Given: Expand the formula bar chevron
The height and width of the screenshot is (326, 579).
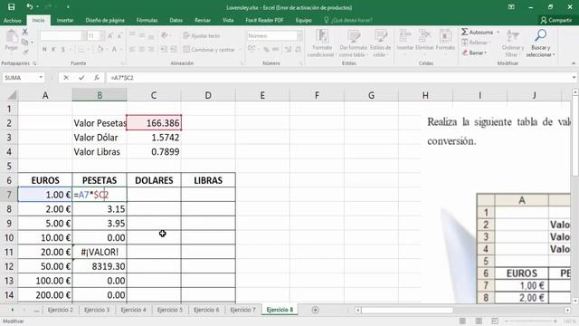Looking at the screenshot, I should pyautogui.click(x=574, y=78).
